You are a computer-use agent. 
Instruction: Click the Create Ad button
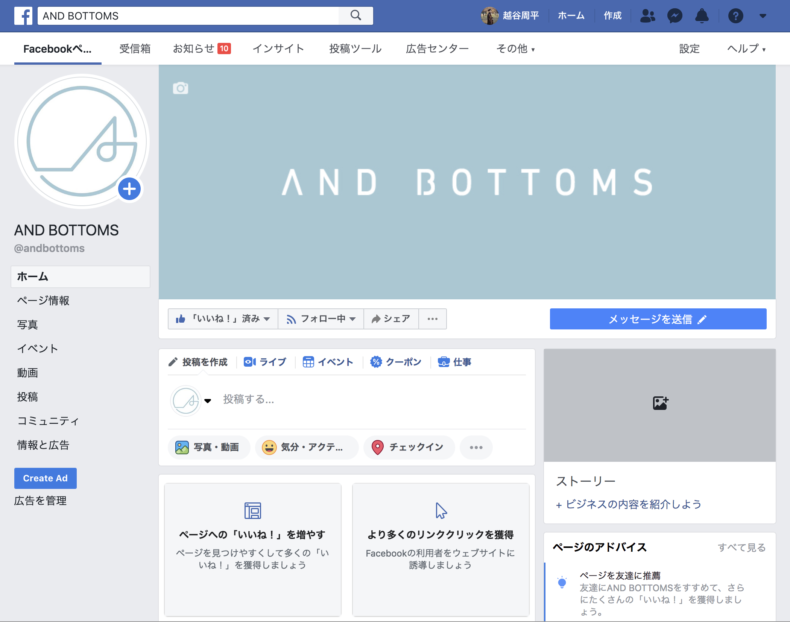46,478
